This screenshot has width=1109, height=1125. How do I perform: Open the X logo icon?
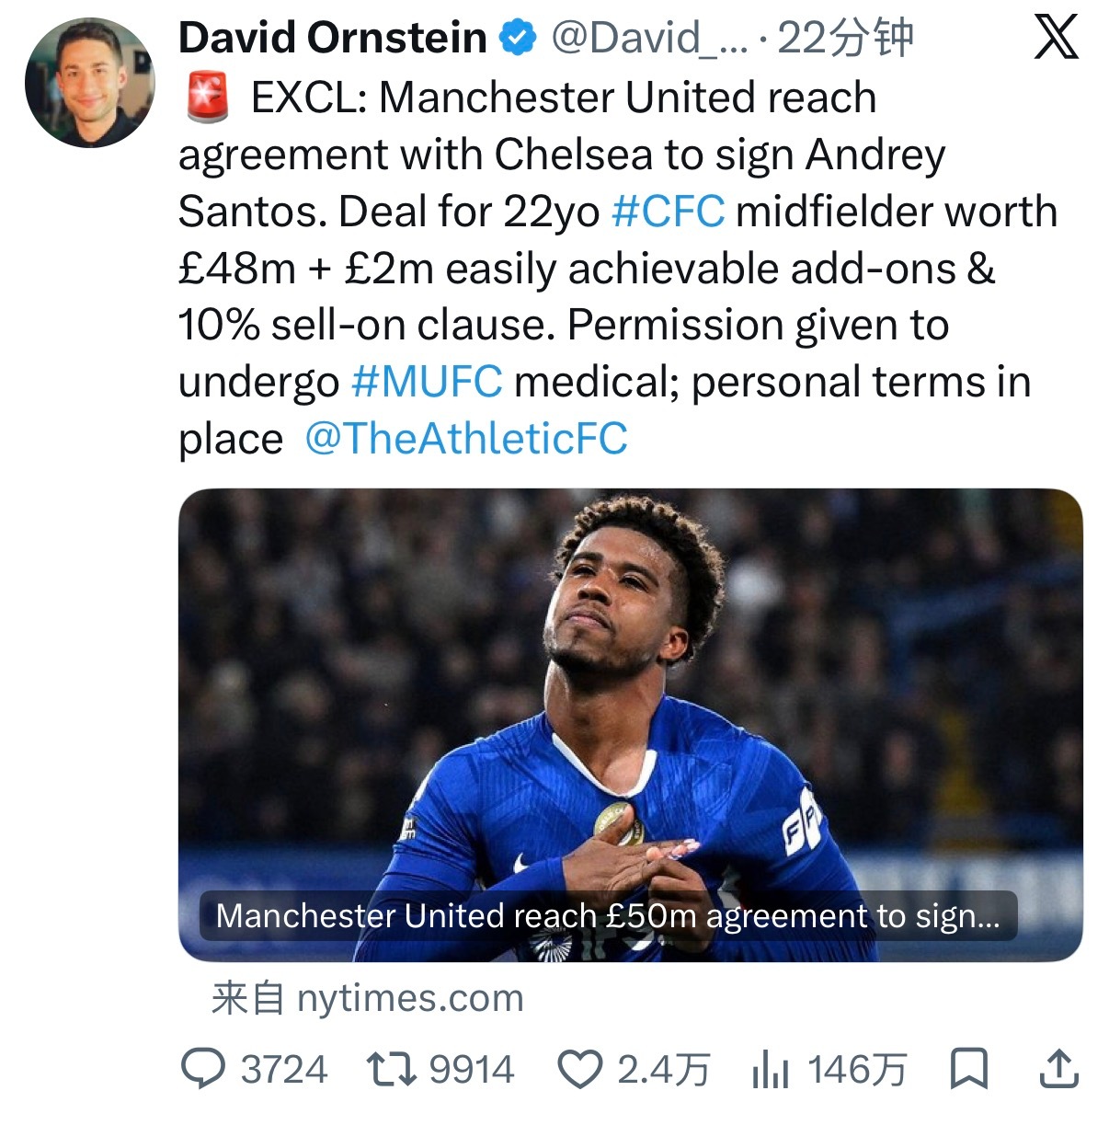1056,38
